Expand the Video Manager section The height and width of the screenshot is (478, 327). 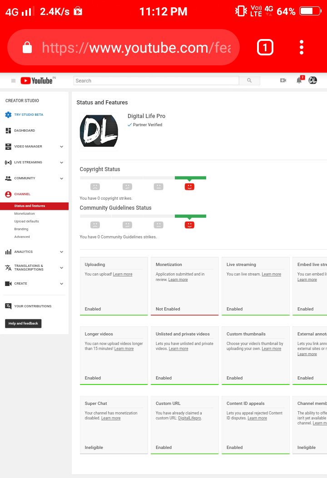coord(62,147)
